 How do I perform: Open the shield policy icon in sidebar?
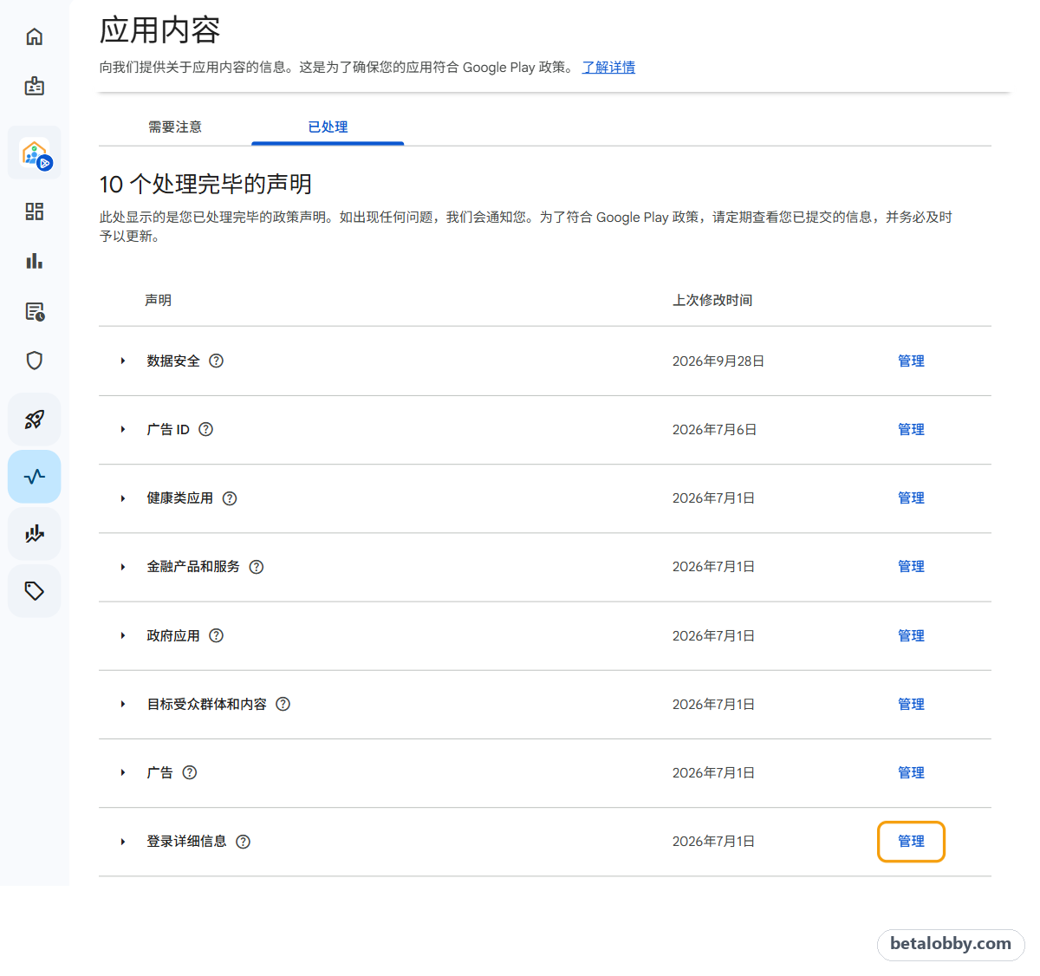35,361
